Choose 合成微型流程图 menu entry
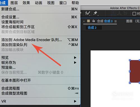The width and height of the screenshot is (140, 107). (40, 93)
